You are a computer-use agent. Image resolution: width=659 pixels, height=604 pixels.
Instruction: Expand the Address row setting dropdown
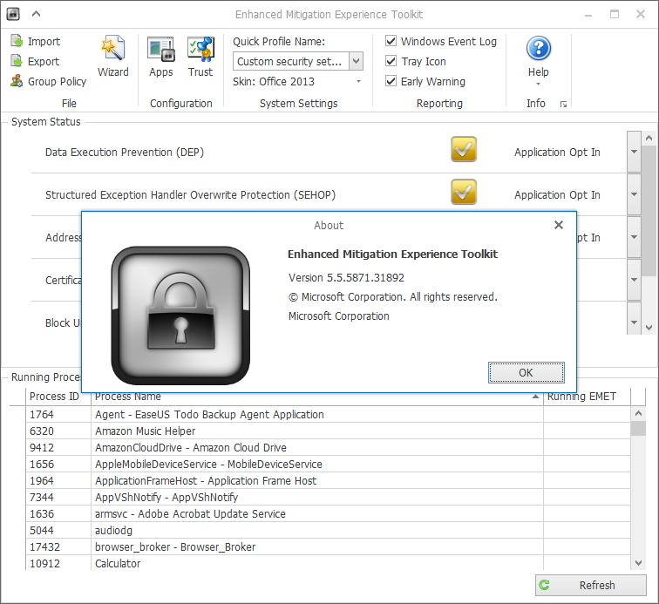(x=634, y=237)
